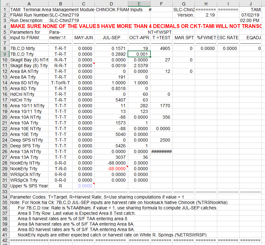This screenshot has width=265, height=245.
Task: Select column A header
Action: (29, 3)
